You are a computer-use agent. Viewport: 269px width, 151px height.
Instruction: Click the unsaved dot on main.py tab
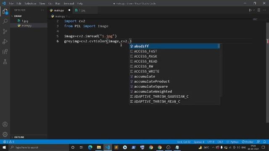tap(69, 10)
